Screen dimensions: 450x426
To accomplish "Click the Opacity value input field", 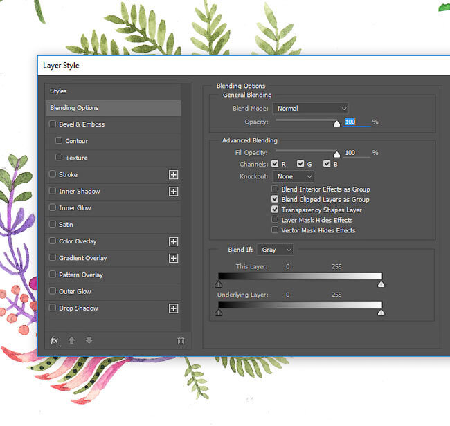I will [x=357, y=122].
